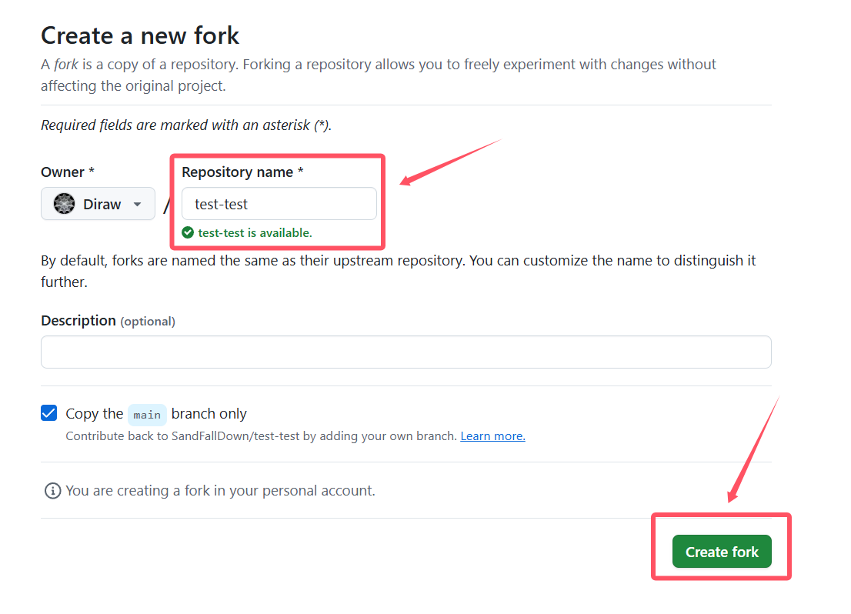
Task: Click the slash separator after owner
Action: 167,205
